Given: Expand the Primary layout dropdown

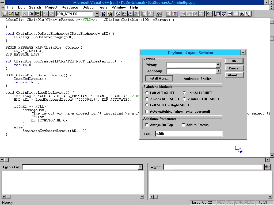Looking at the screenshot, I should pyautogui.click(x=218, y=65).
